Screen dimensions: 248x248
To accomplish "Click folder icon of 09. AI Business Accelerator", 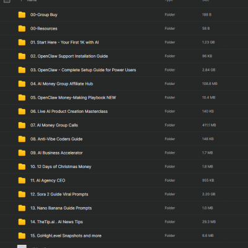I will (22, 153).
